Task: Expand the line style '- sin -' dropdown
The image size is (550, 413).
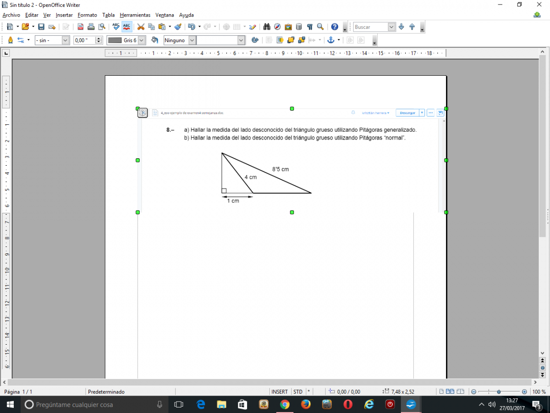Action: (65, 40)
